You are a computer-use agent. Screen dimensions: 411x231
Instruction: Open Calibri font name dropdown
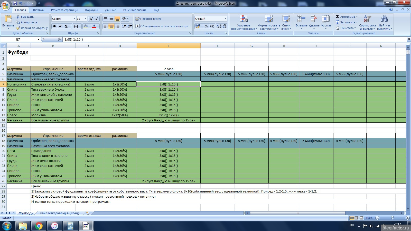coord(74,19)
